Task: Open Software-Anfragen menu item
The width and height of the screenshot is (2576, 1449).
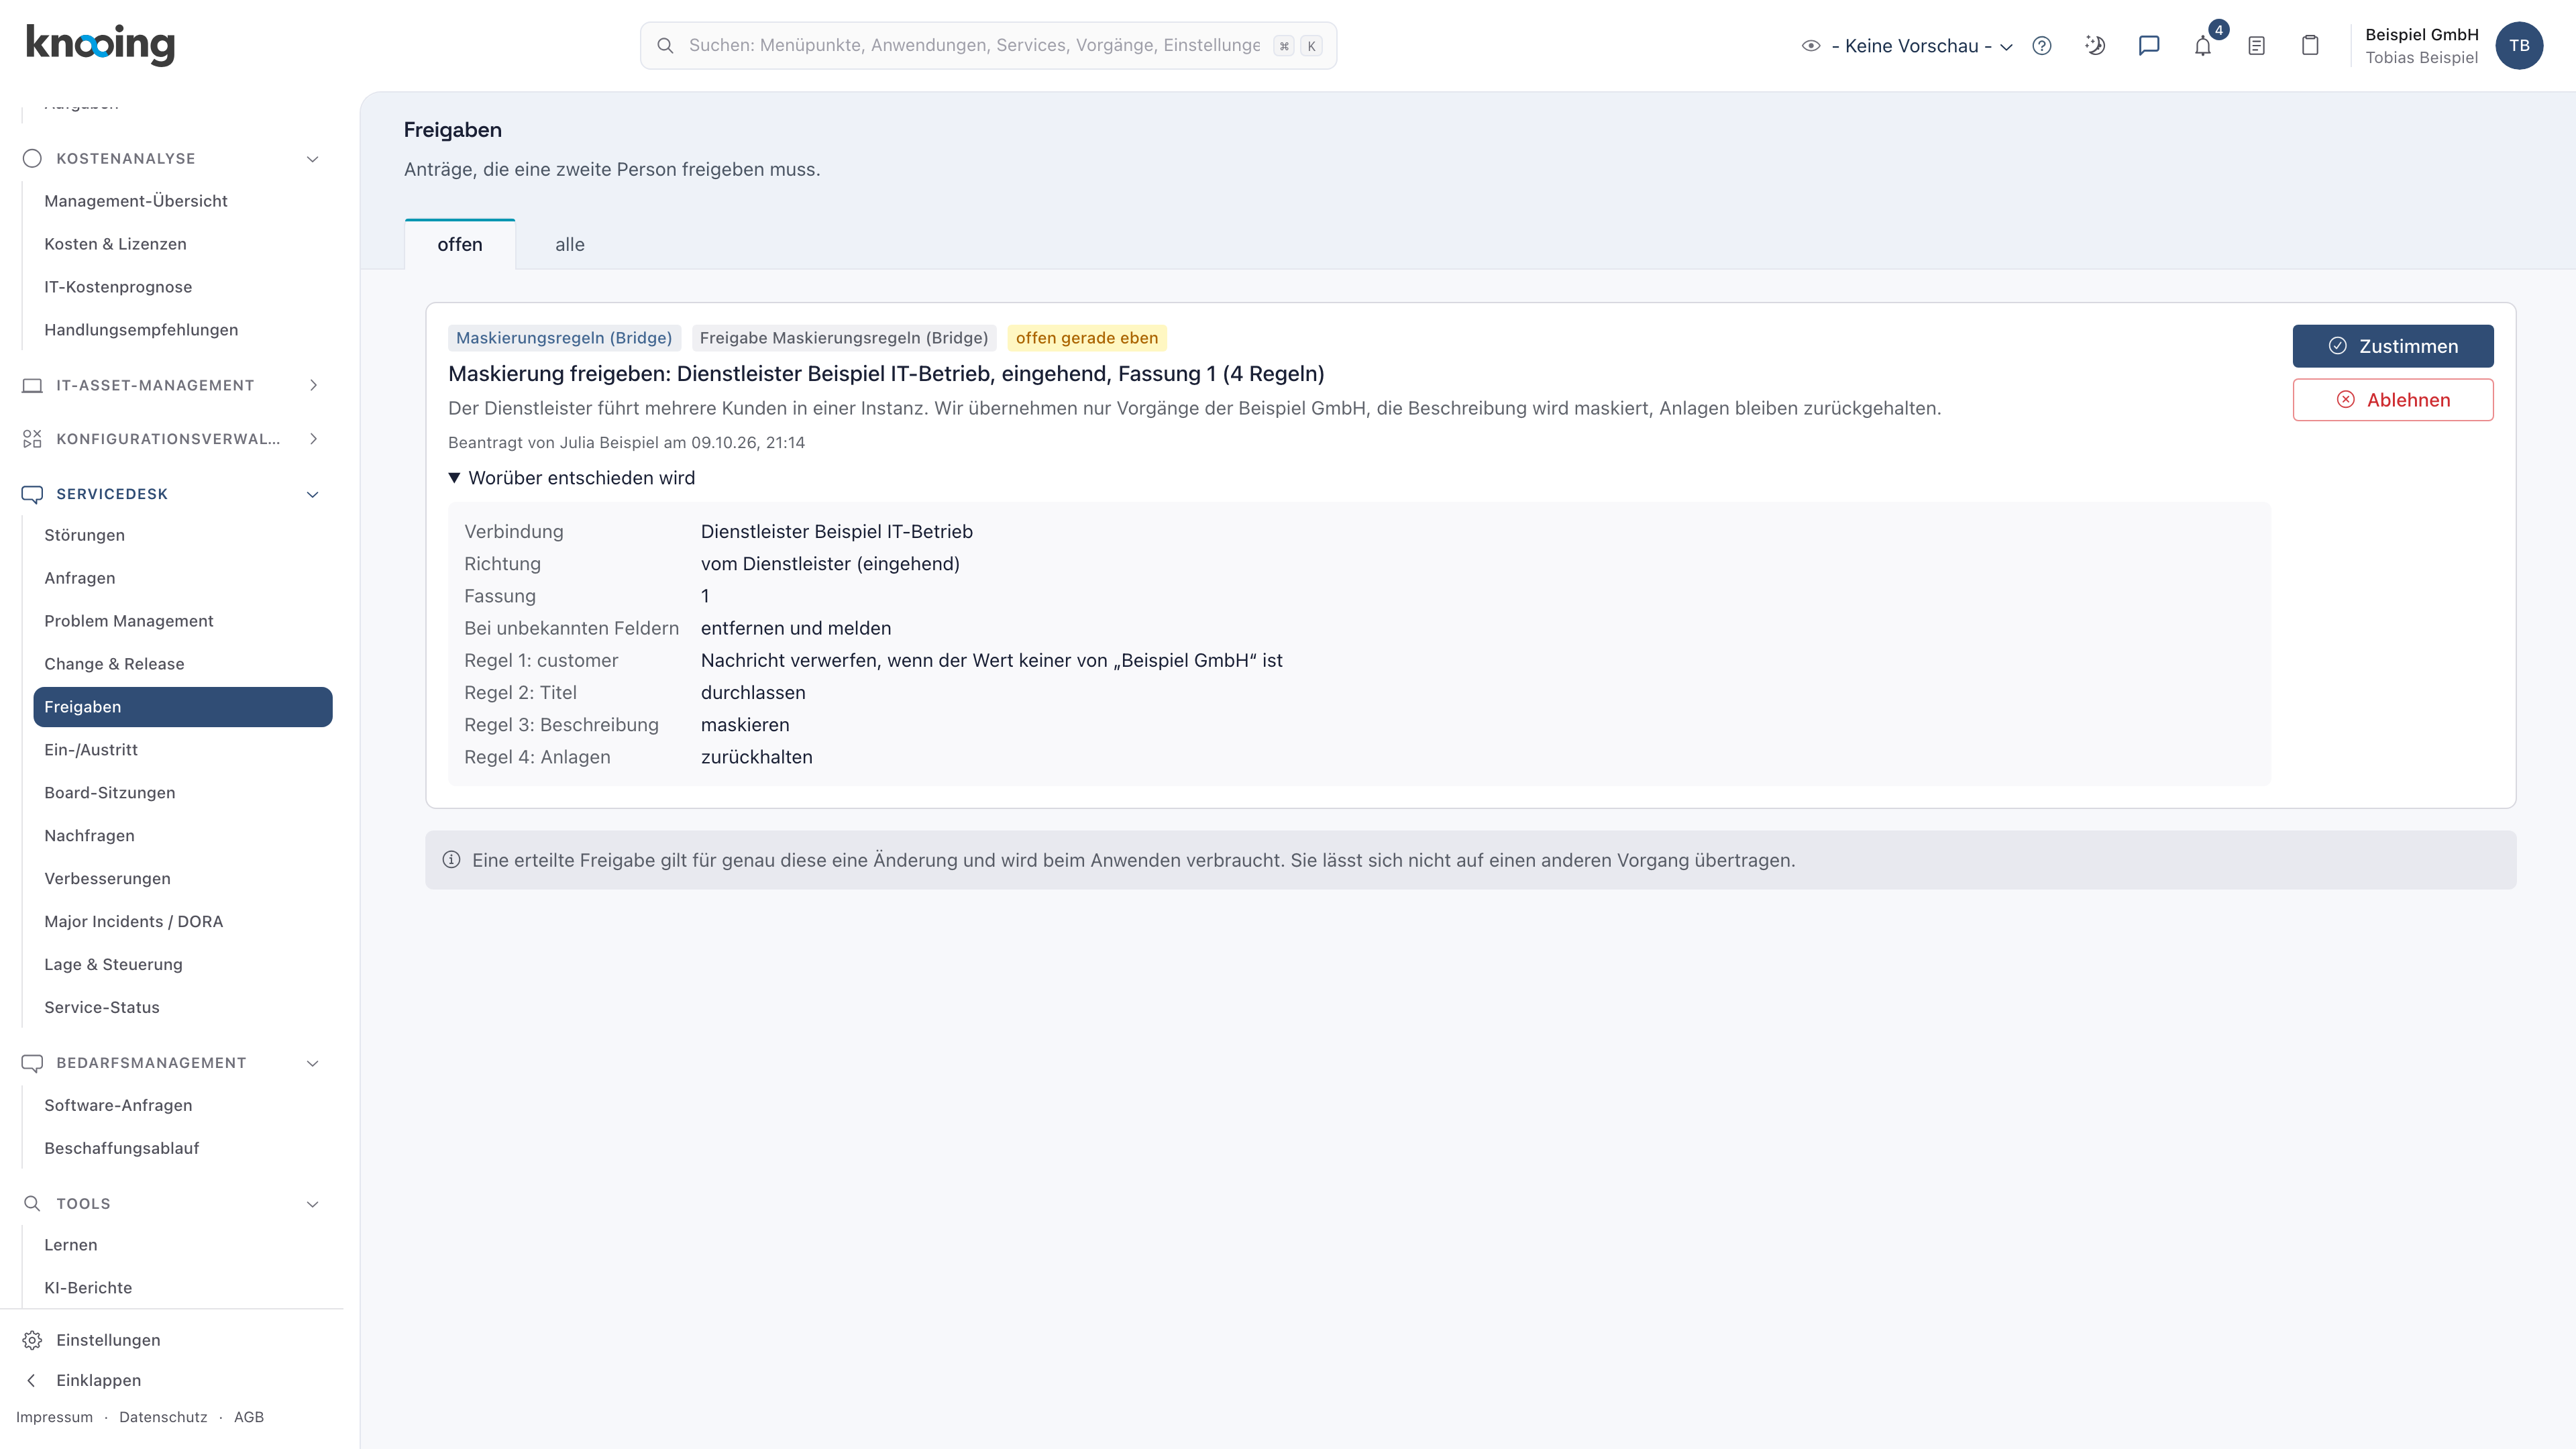Action: click(x=183, y=1105)
